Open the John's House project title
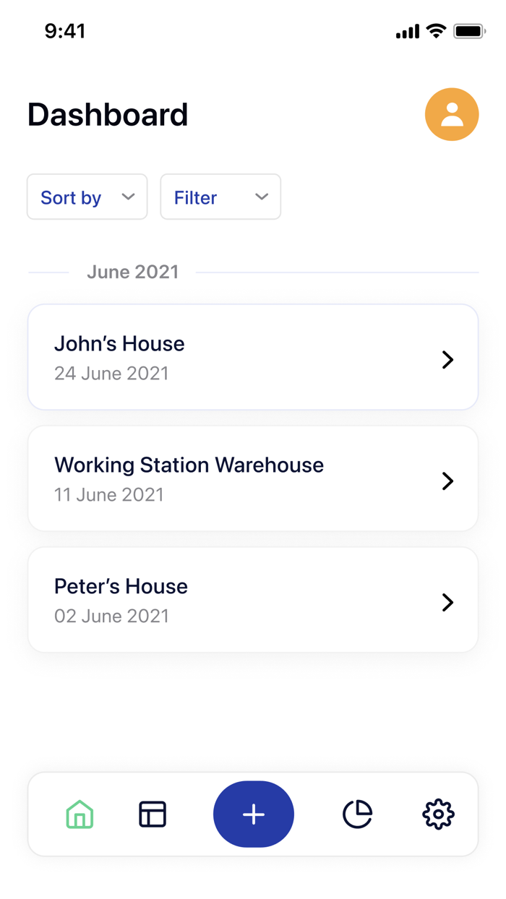This screenshot has height=899, width=506. [x=119, y=343]
